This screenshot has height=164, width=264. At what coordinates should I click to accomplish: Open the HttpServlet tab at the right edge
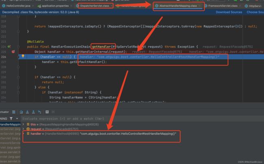tap(255, 6)
